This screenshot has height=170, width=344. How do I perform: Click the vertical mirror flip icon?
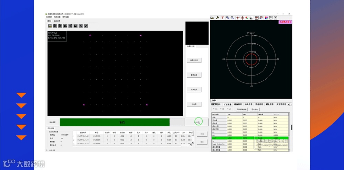(71, 26)
